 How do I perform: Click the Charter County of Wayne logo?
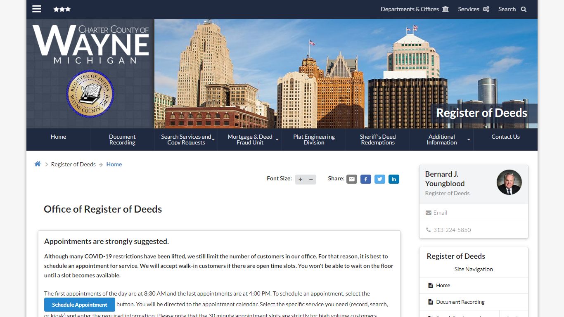[x=91, y=44]
